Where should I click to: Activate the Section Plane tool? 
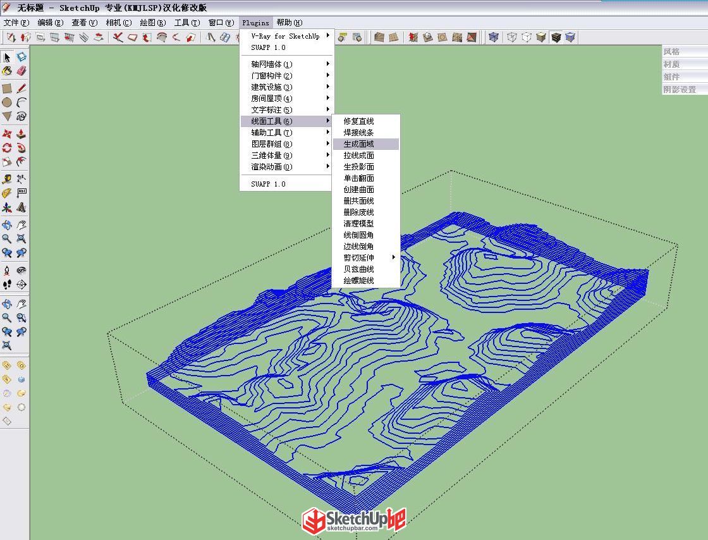pyautogui.click(x=21, y=285)
